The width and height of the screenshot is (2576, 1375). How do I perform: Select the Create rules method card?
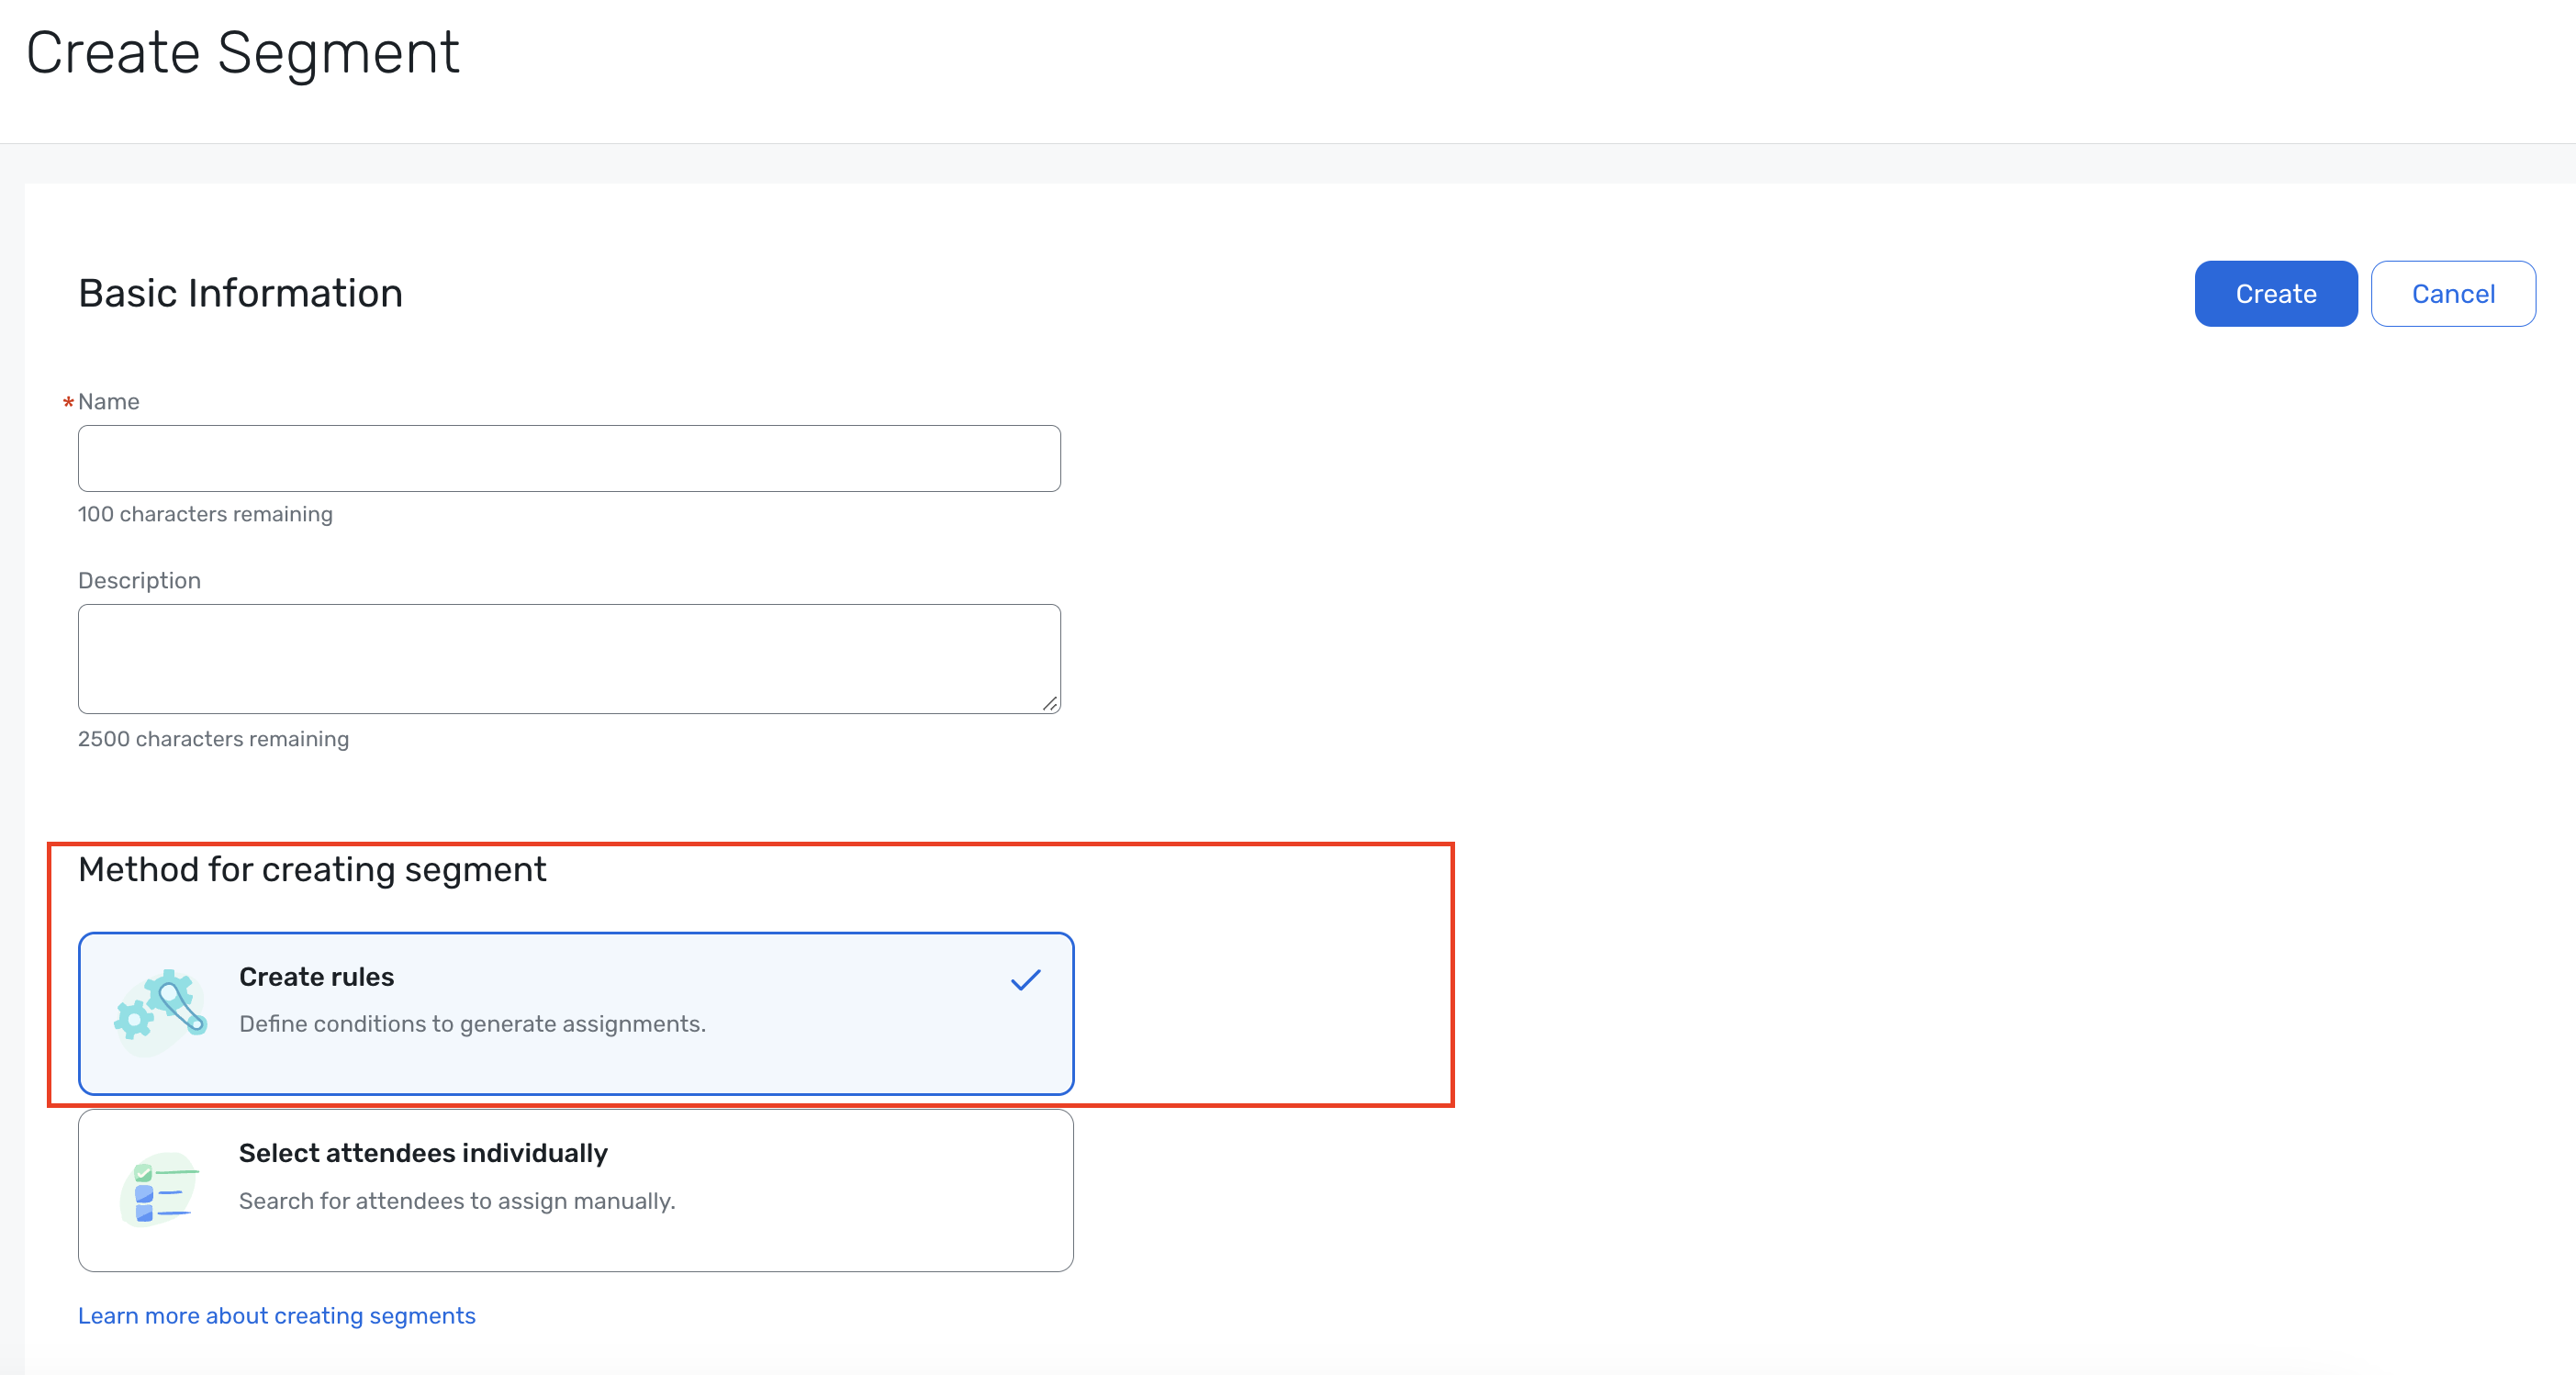pyautogui.click(x=576, y=1014)
